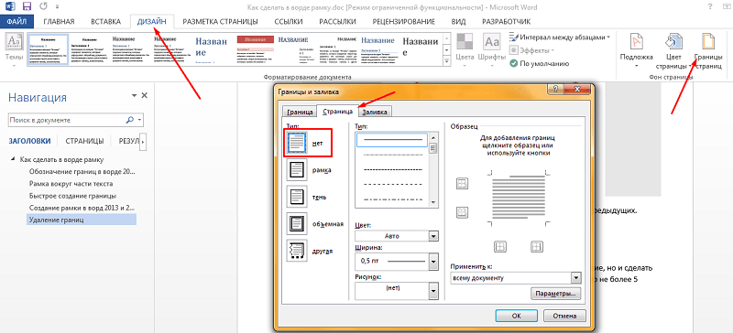
Task: Click the Параметры... button
Action: tap(556, 295)
